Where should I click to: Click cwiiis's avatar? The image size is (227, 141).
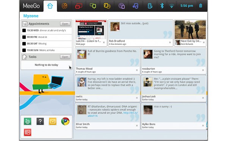coord(82,82)
